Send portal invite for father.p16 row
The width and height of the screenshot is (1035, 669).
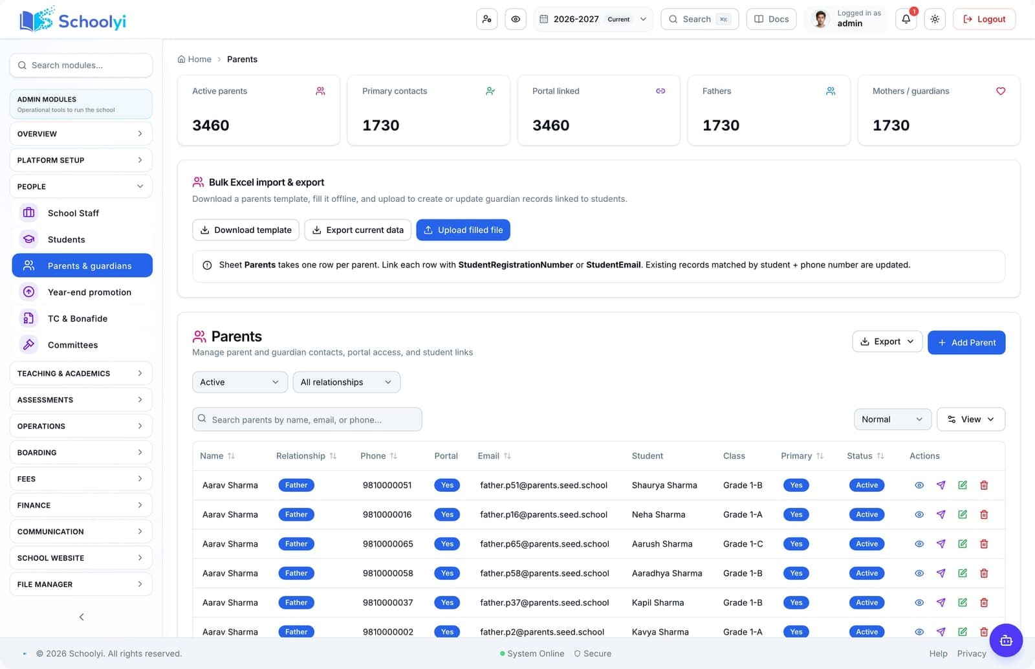coord(941,514)
